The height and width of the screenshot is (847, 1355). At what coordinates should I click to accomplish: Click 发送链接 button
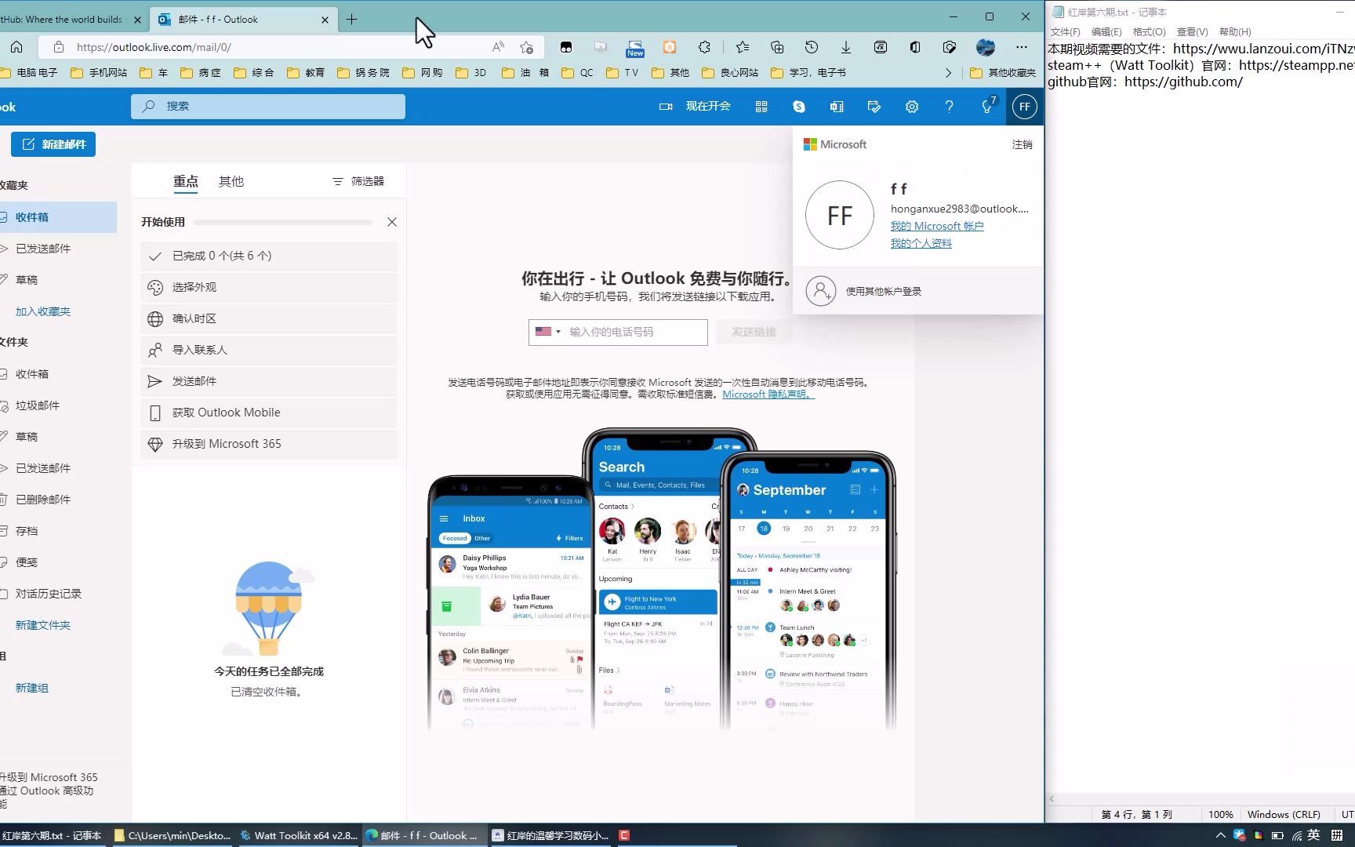754,332
